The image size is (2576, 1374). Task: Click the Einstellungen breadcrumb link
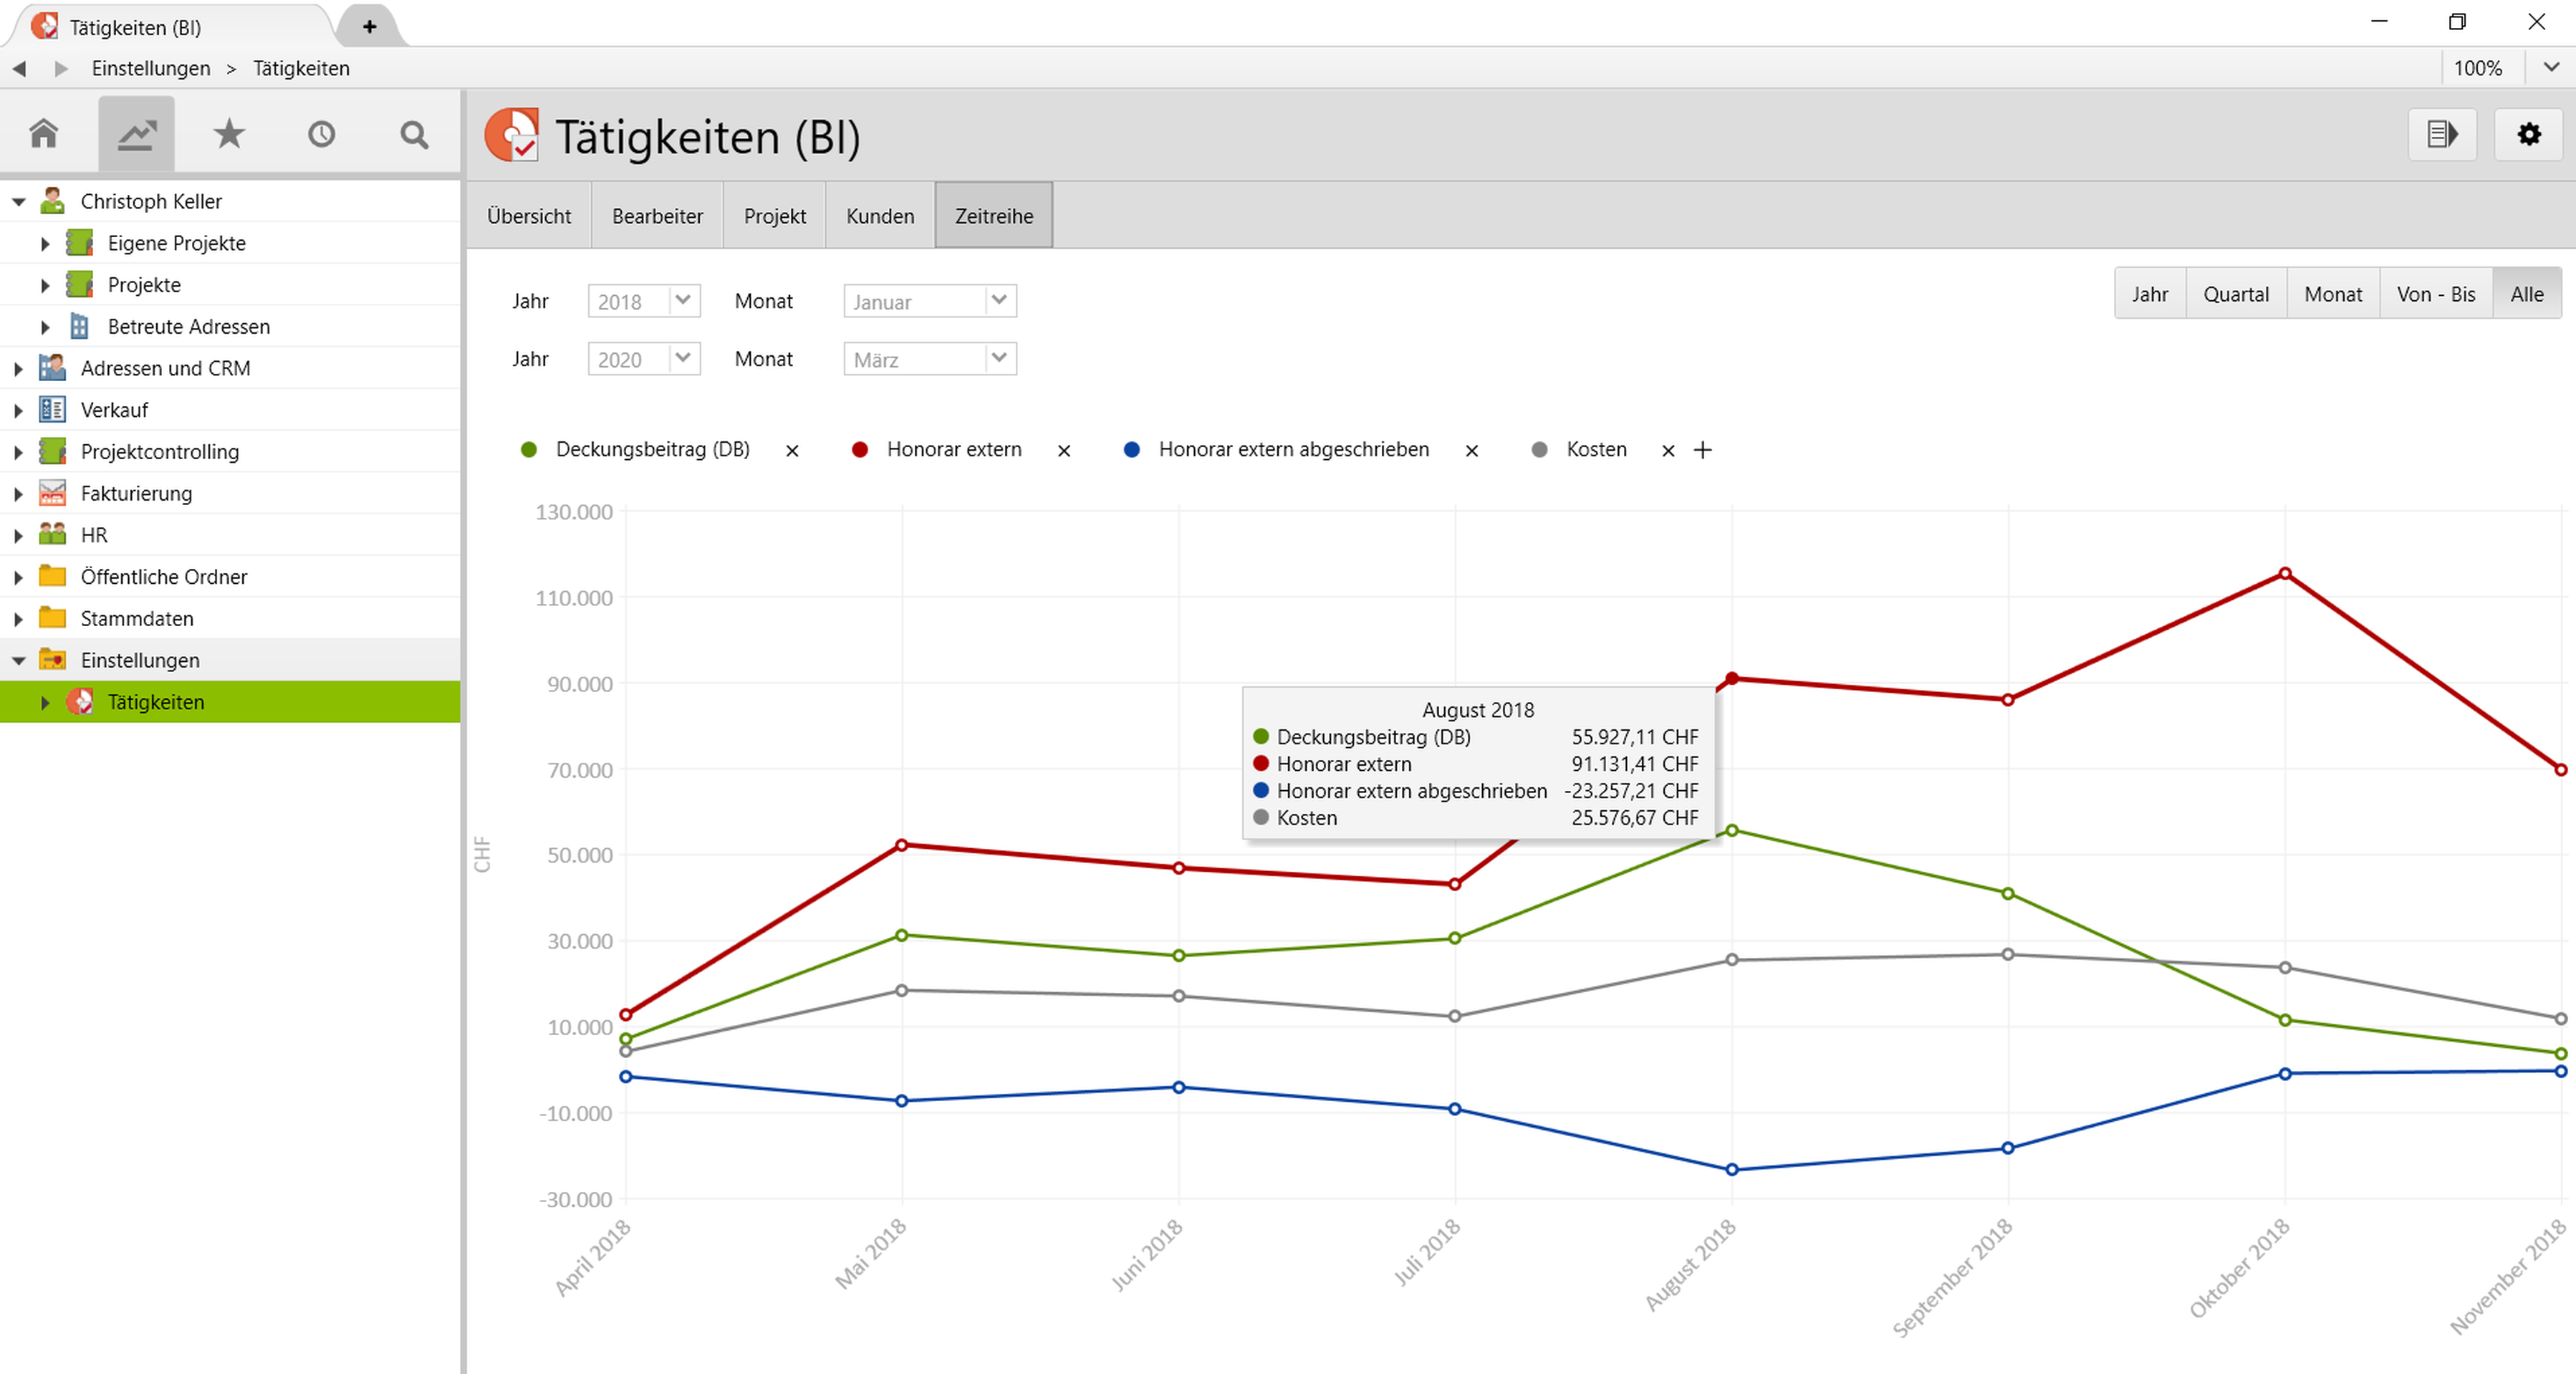click(151, 68)
